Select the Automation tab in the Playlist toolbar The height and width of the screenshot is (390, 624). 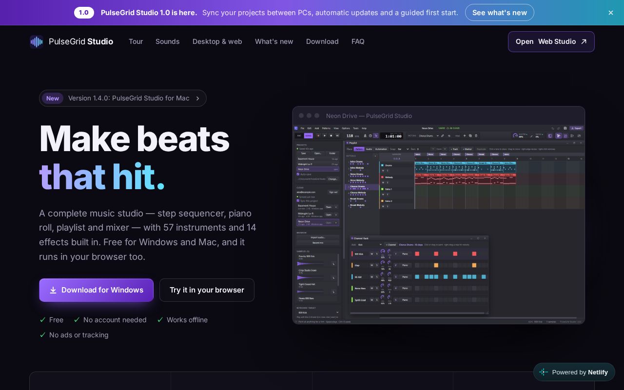pos(381,149)
